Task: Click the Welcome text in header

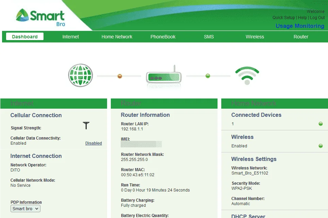Action: [316, 11]
